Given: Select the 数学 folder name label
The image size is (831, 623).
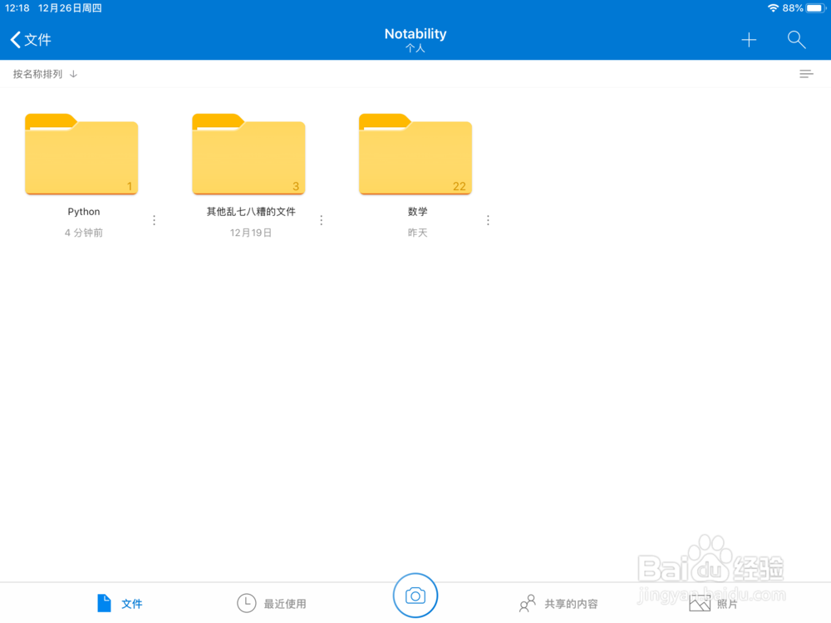Looking at the screenshot, I should tap(418, 212).
